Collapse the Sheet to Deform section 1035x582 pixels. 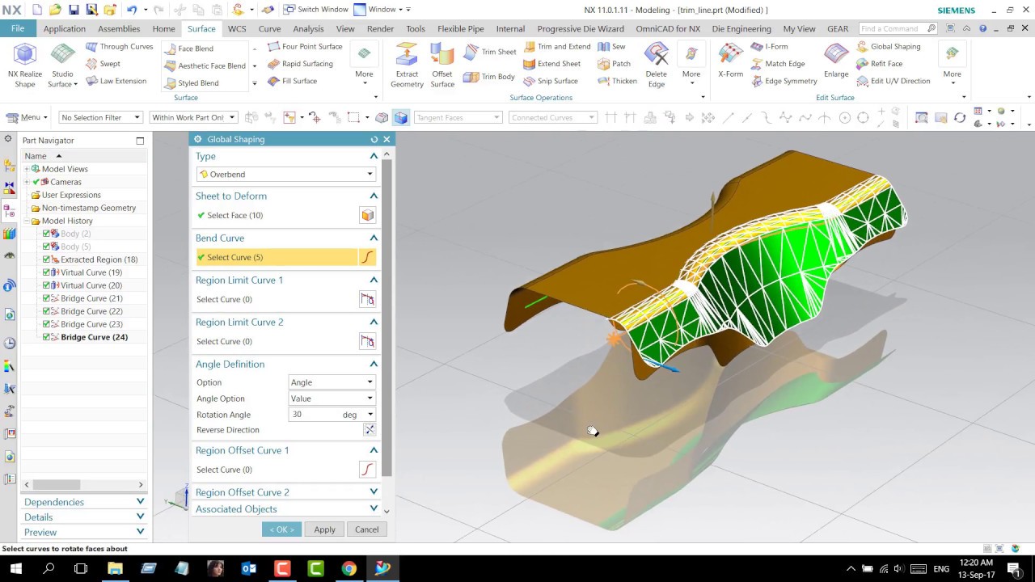(x=374, y=196)
